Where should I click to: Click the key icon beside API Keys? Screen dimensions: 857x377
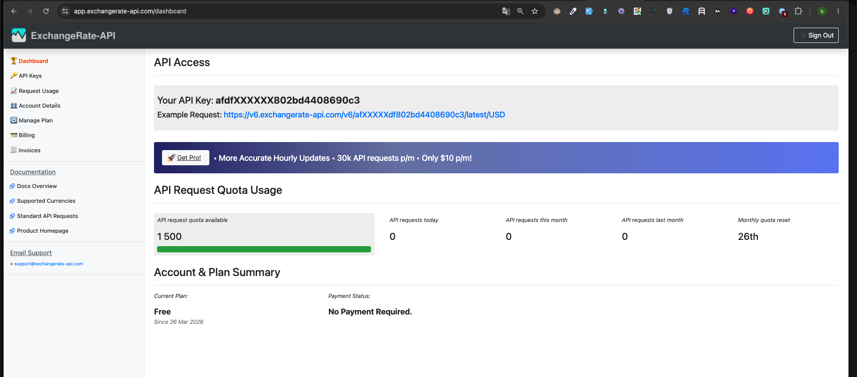pos(14,75)
